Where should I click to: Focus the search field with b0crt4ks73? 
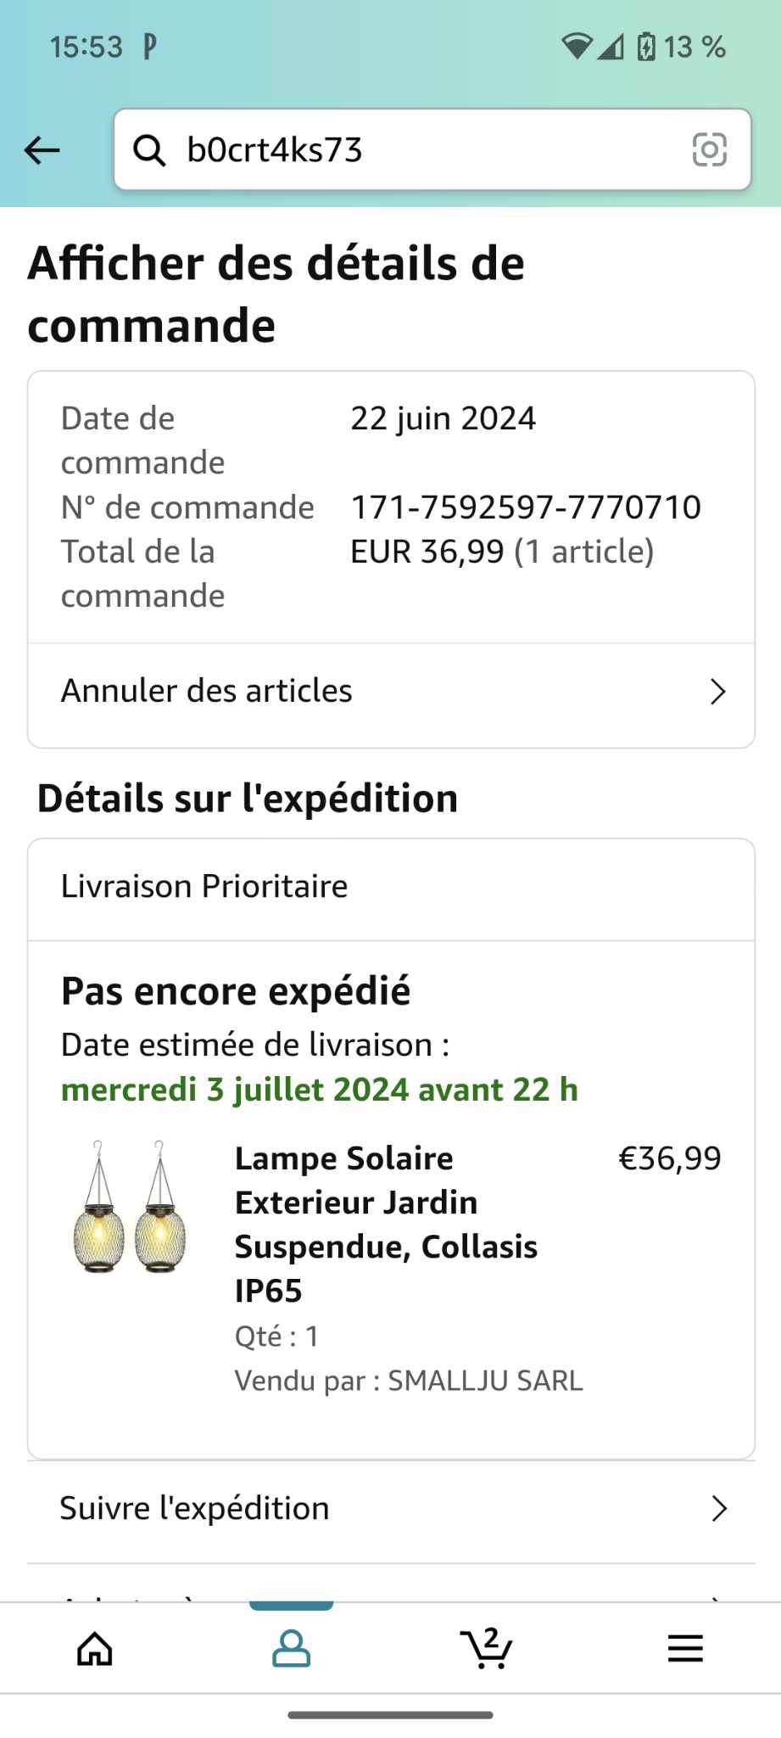424,150
